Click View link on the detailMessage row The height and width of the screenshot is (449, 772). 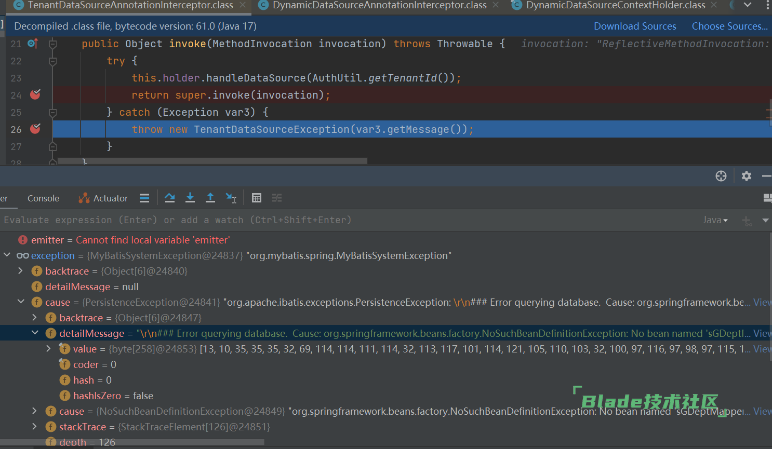coord(762,333)
